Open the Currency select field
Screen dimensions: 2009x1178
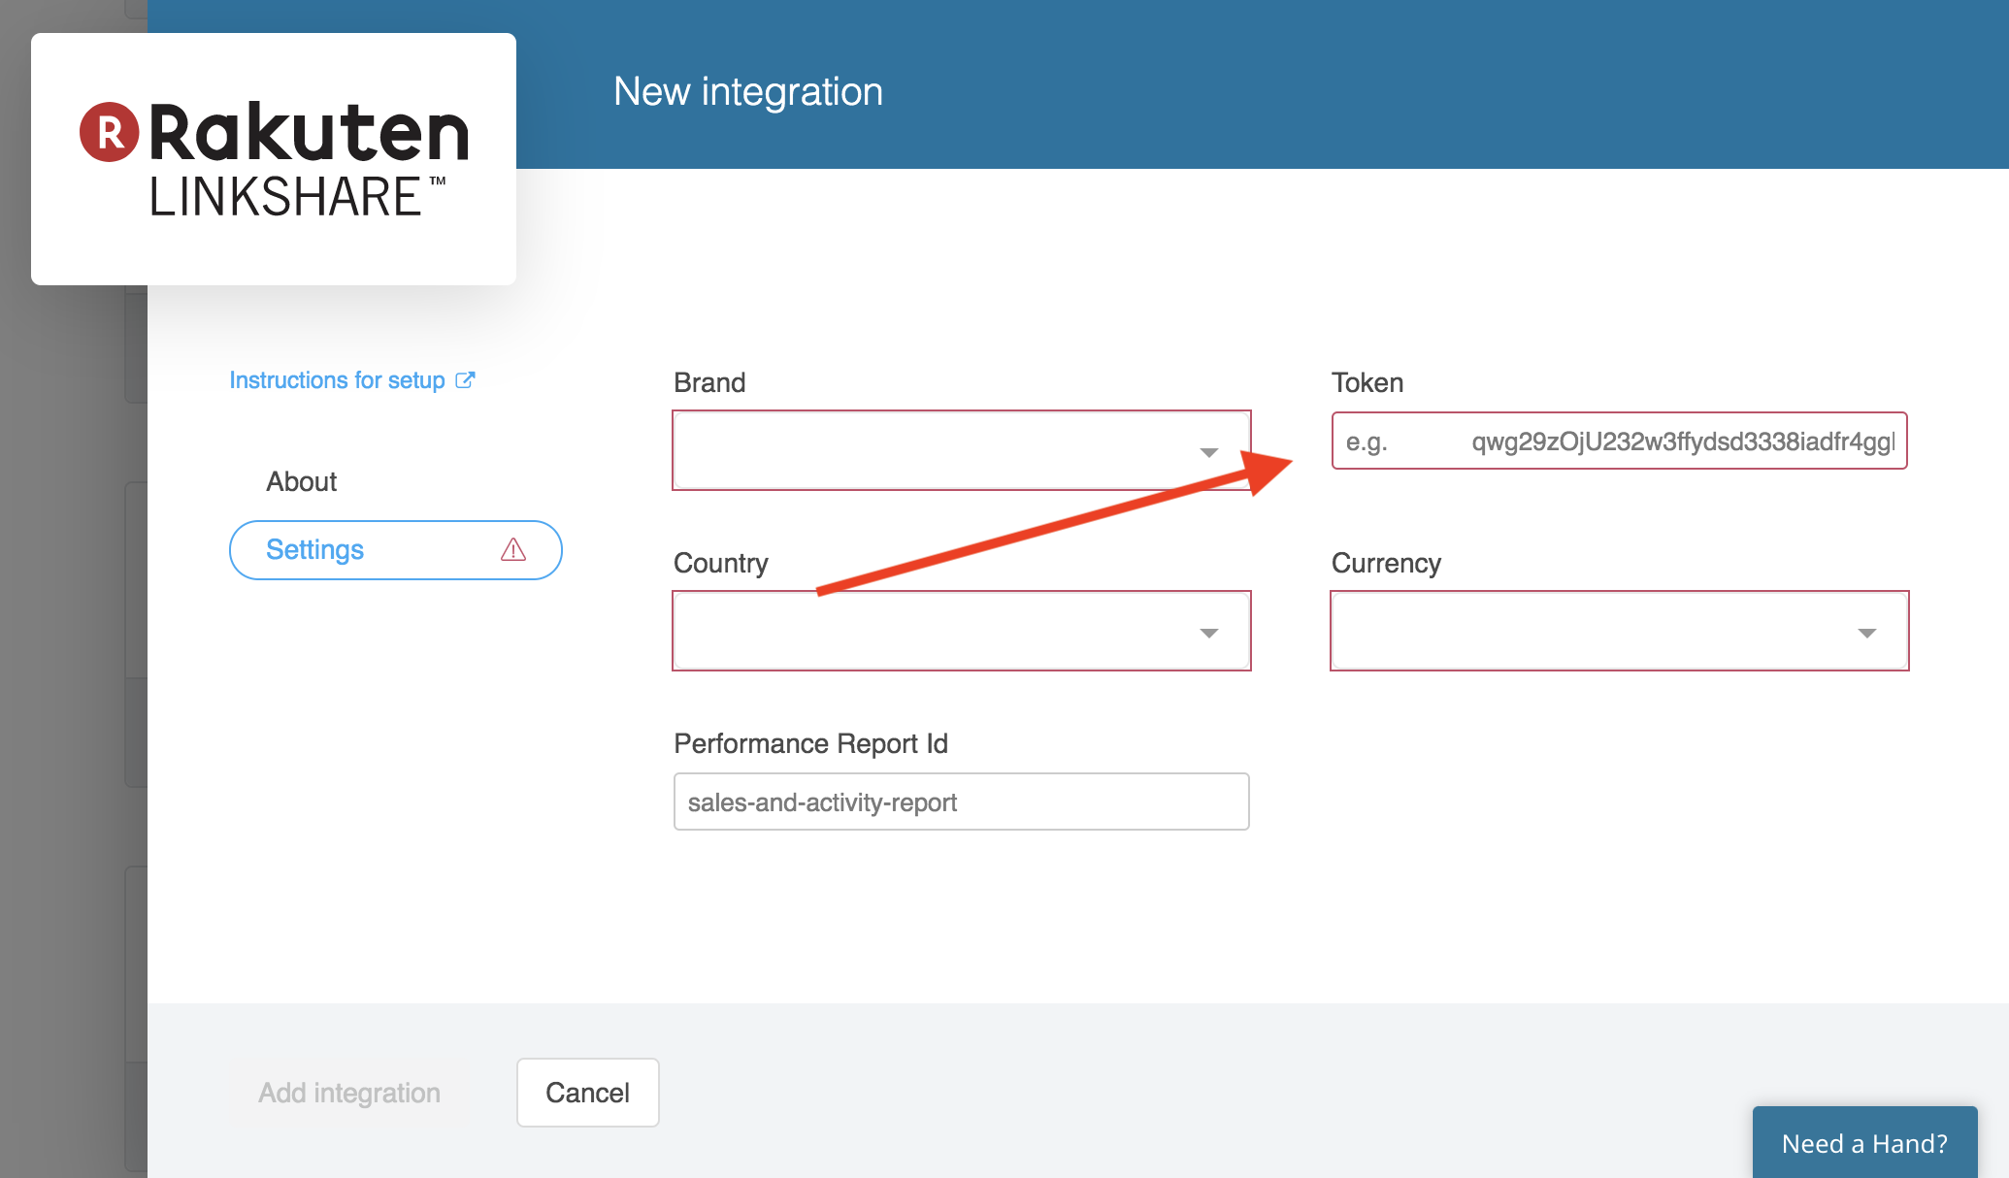1592,631
